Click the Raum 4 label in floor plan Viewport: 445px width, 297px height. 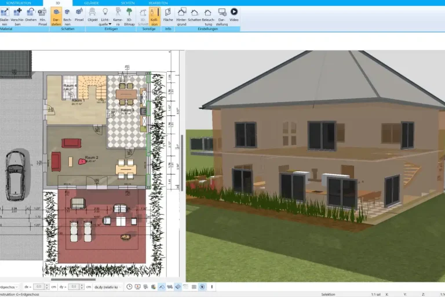point(70,85)
